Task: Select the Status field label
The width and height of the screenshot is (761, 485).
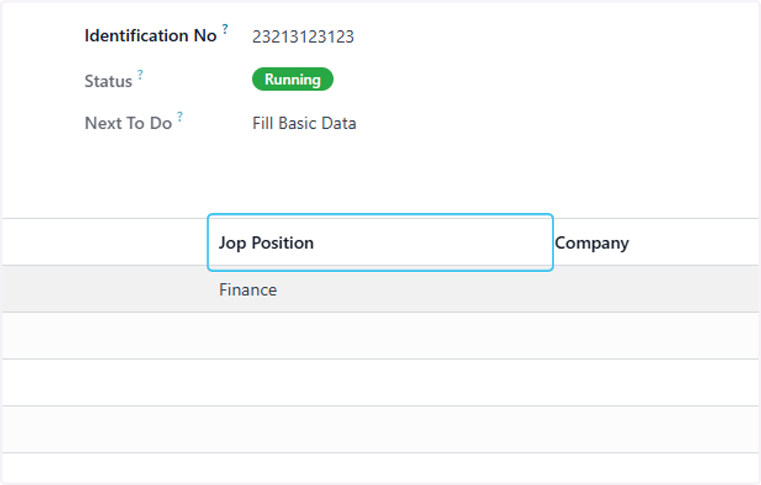Action: coord(108,81)
